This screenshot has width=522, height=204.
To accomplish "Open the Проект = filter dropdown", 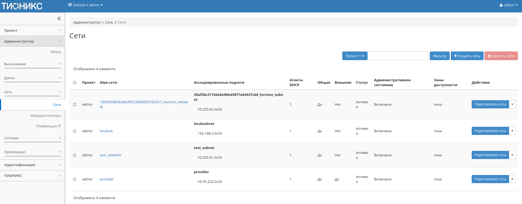I will [355, 56].
